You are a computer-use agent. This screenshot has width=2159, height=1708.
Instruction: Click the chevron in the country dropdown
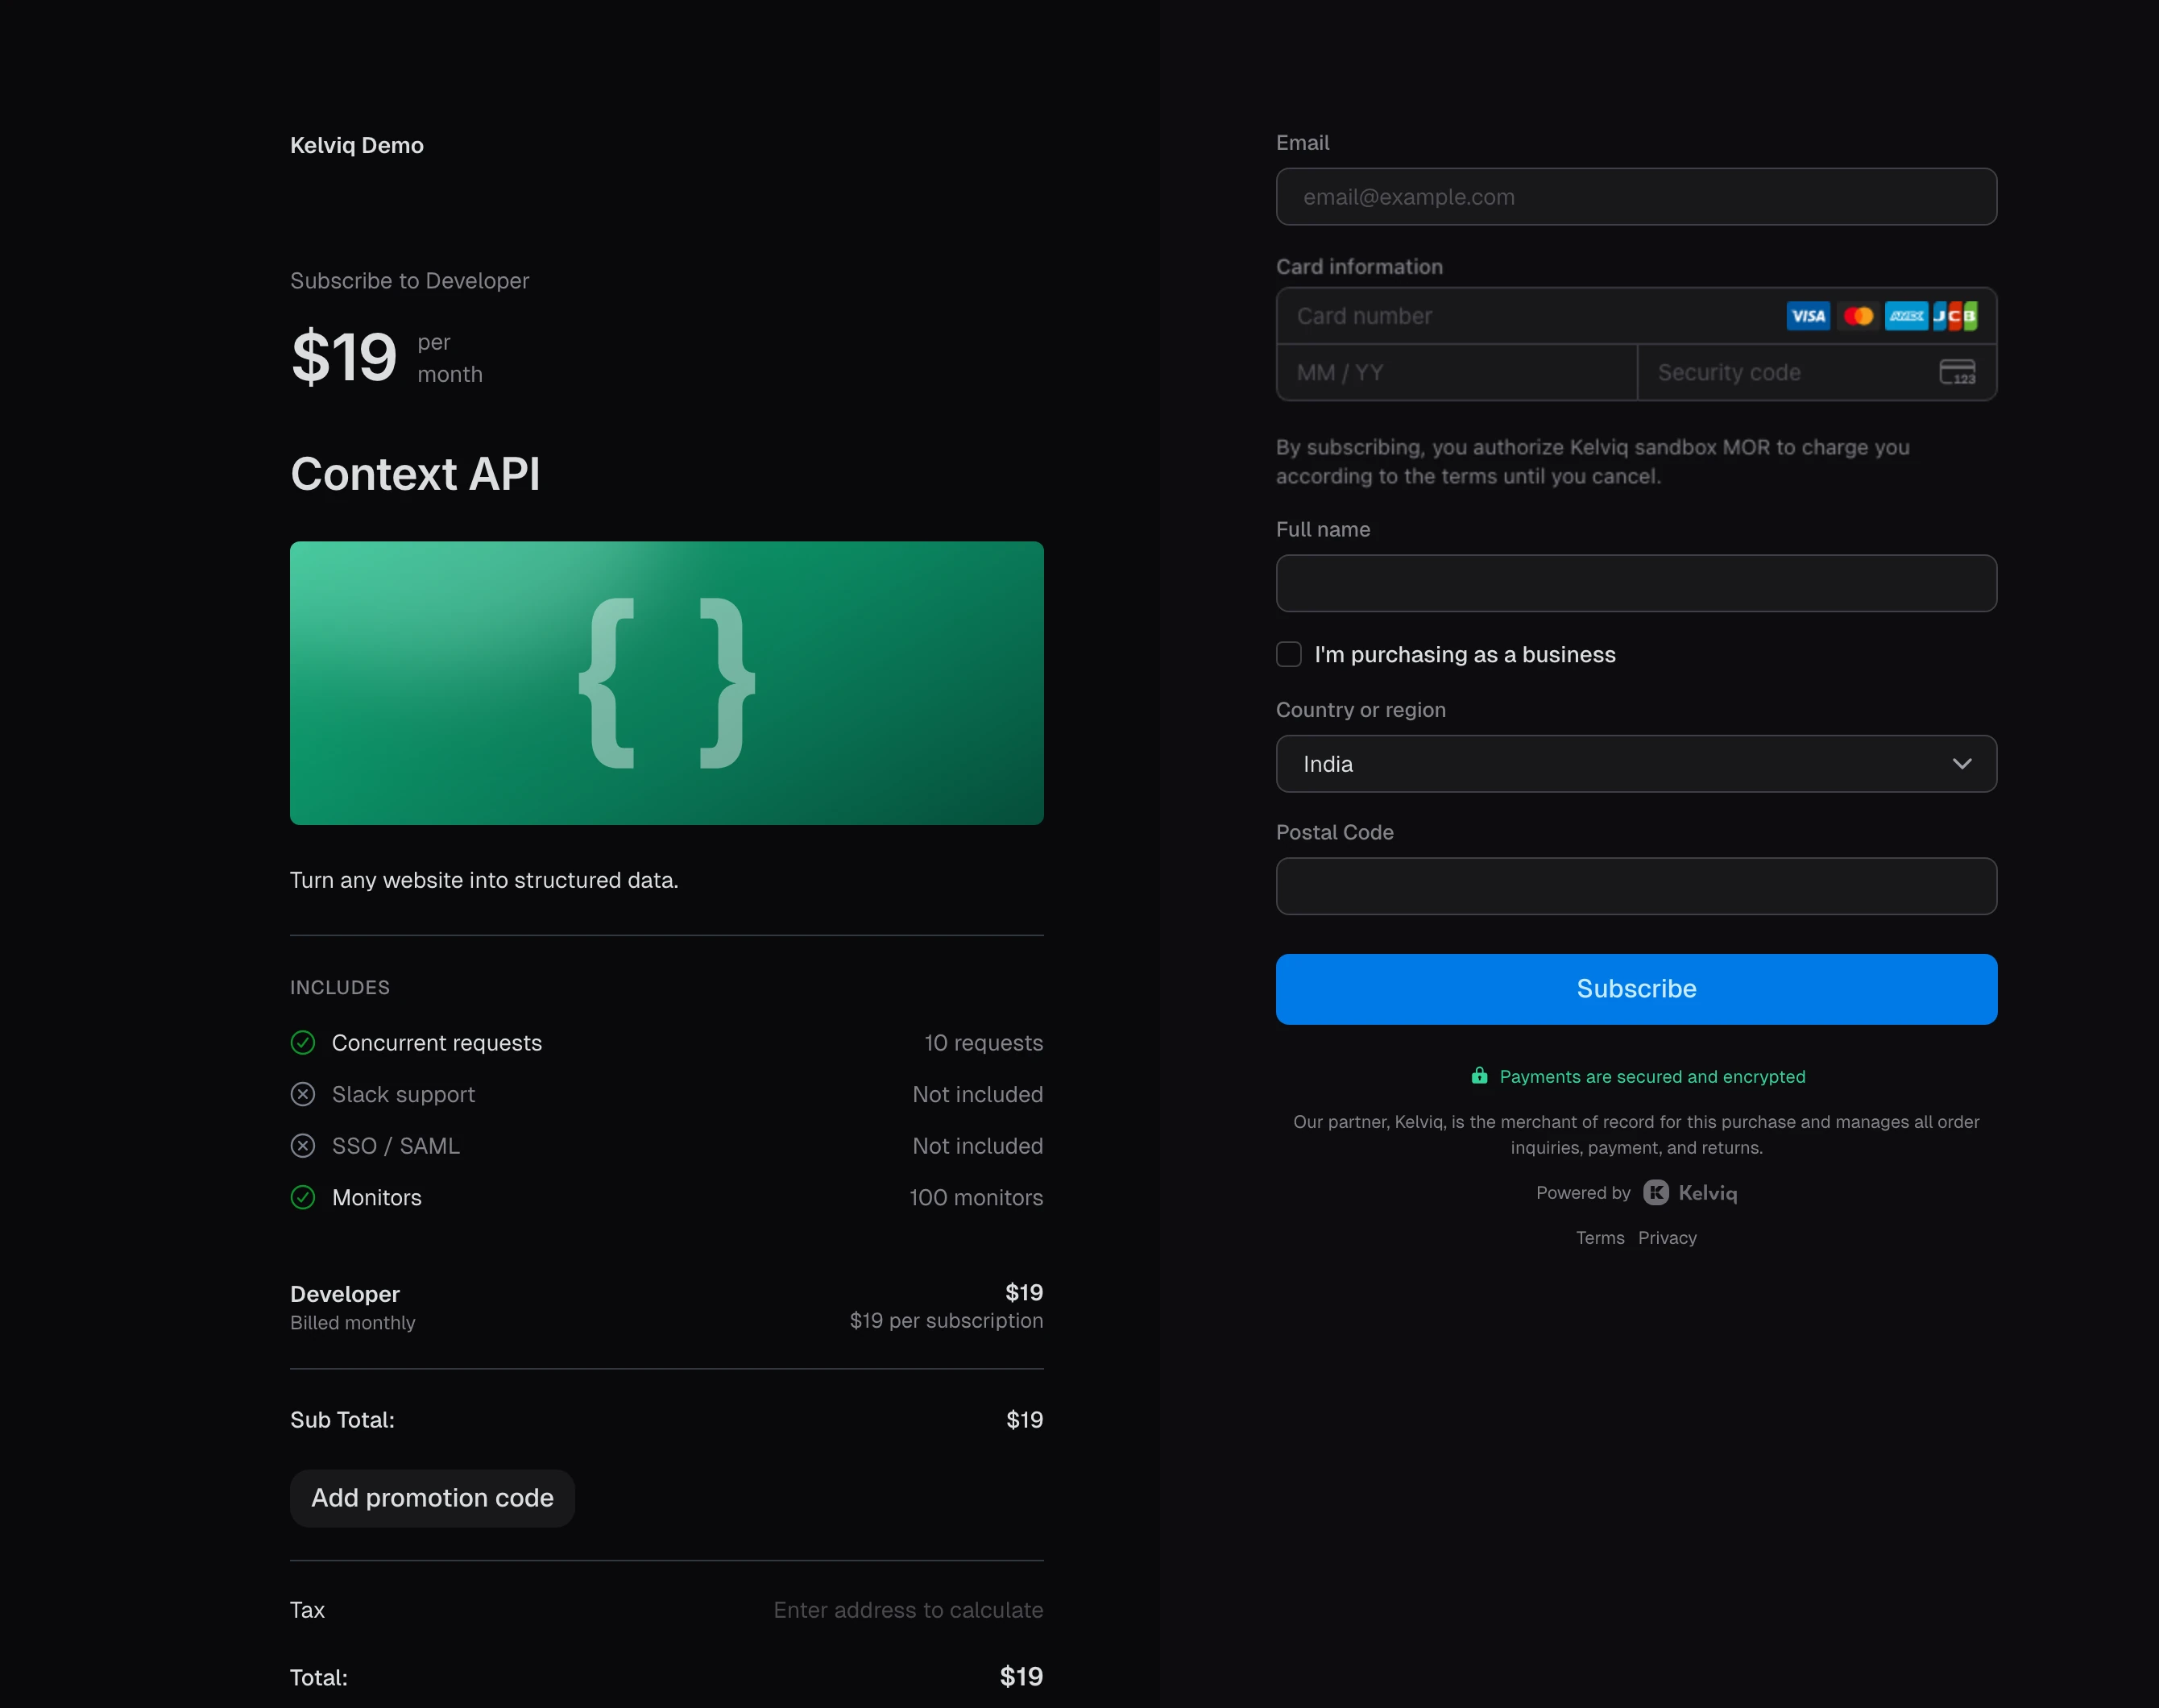(1962, 764)
